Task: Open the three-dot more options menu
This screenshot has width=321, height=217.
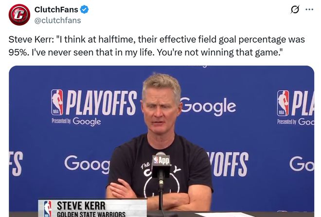Action: point(309,9)
